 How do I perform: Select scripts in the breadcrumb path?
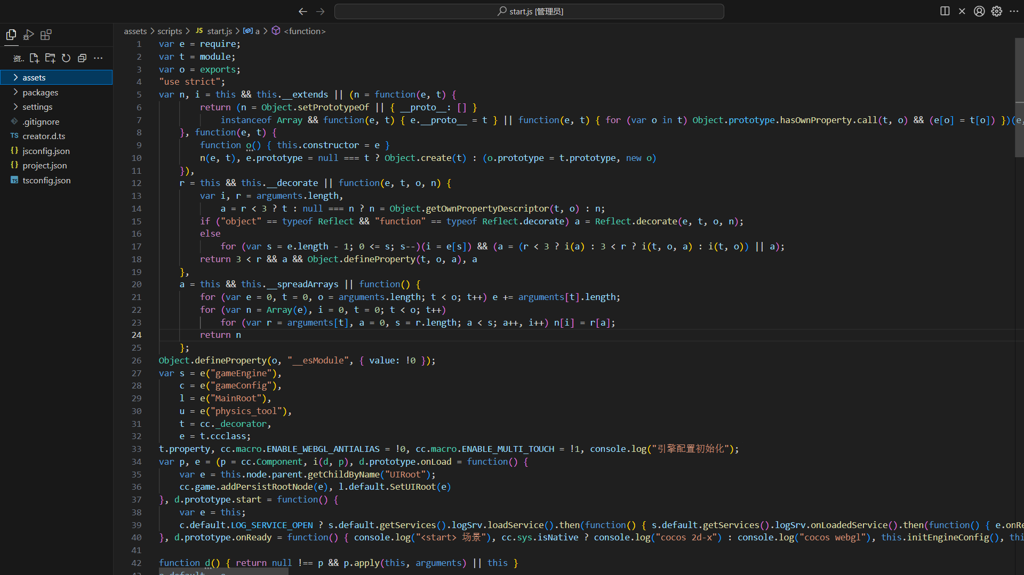click(x=170, y=31)
